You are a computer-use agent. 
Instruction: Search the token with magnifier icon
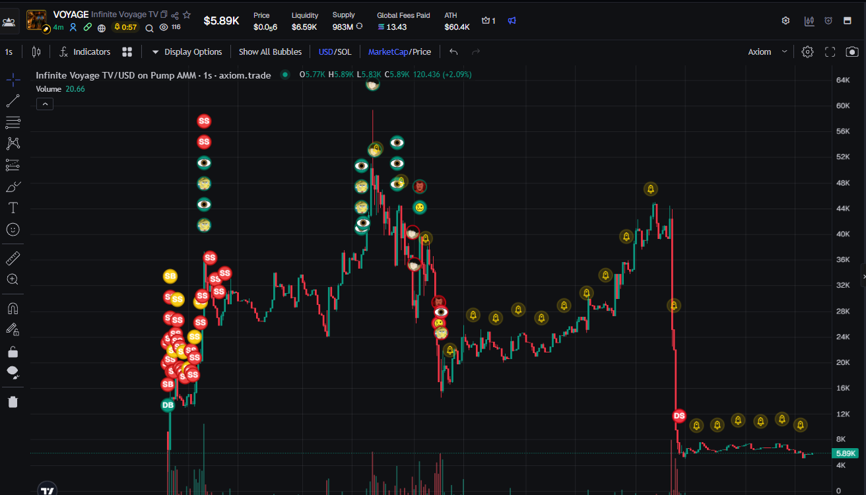point(150,28)
